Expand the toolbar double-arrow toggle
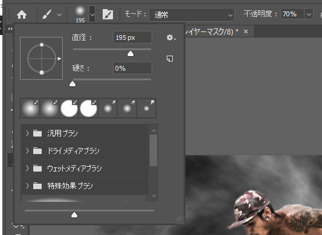Screen dimensions: 322x235 10,29
